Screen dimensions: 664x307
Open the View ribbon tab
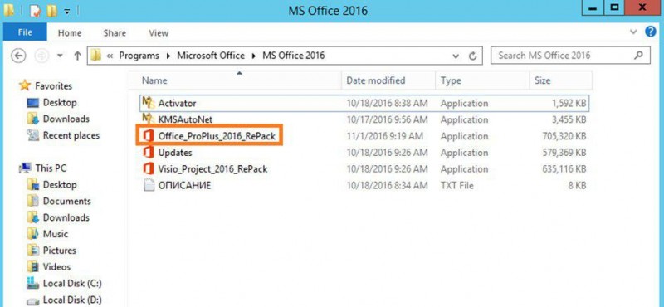[x=159, y=32]
